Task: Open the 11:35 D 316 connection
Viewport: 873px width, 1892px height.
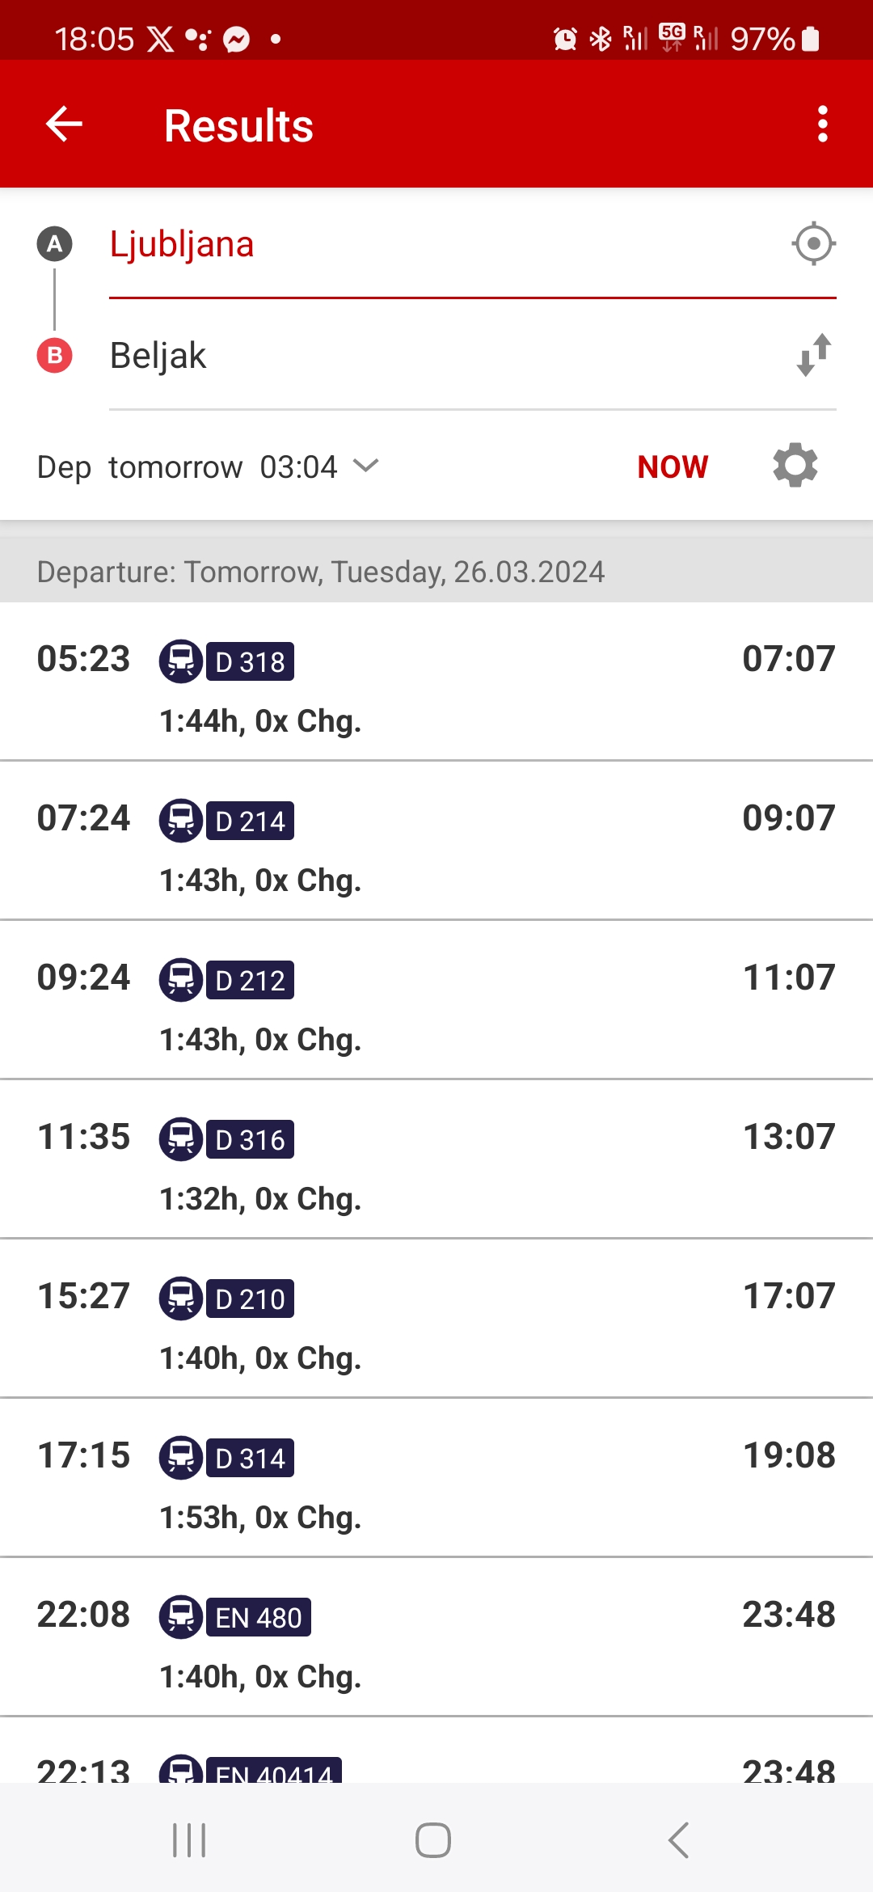Action: point(436,1159)
